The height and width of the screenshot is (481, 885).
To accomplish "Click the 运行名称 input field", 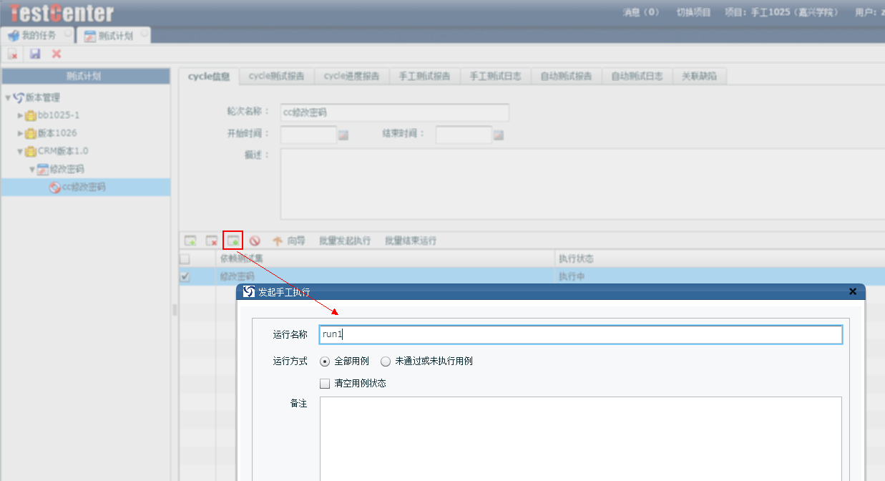I will (580, 334).
